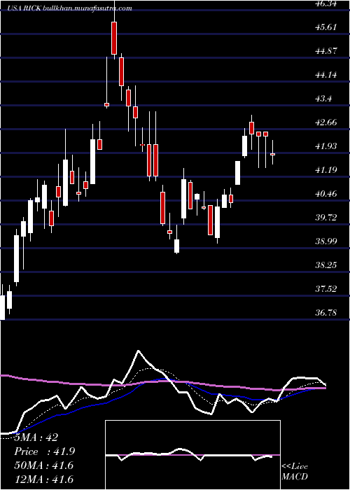Click inside the MACD inset chart
Image resolution: width=350 pixels, height=490 pixels.
tap(192, 455)
